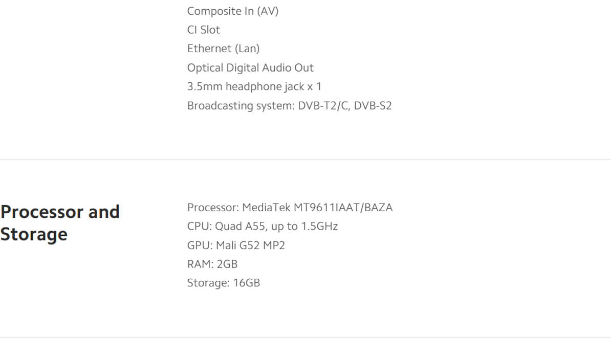Select the "3.5mm headphone jack x 1" line

[254, 86]
